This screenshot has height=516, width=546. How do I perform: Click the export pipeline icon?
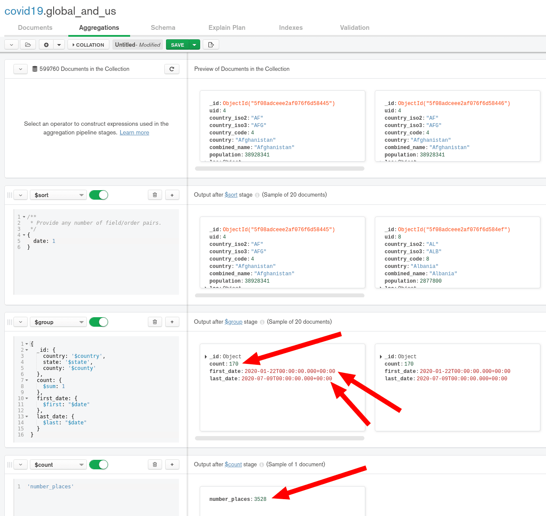211,45
